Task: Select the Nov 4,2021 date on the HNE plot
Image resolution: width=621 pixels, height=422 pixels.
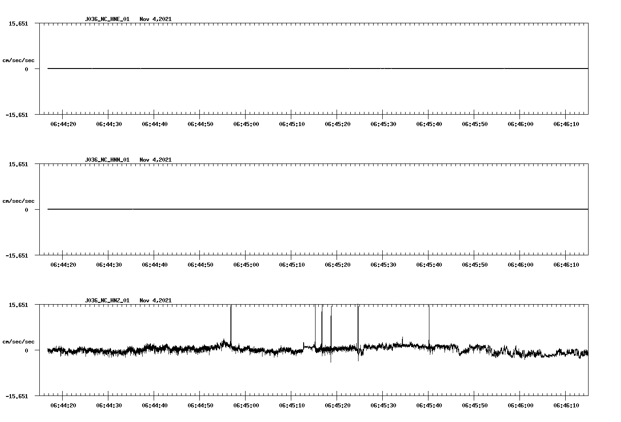Action: pyautogui.click(x=155, y=19)
